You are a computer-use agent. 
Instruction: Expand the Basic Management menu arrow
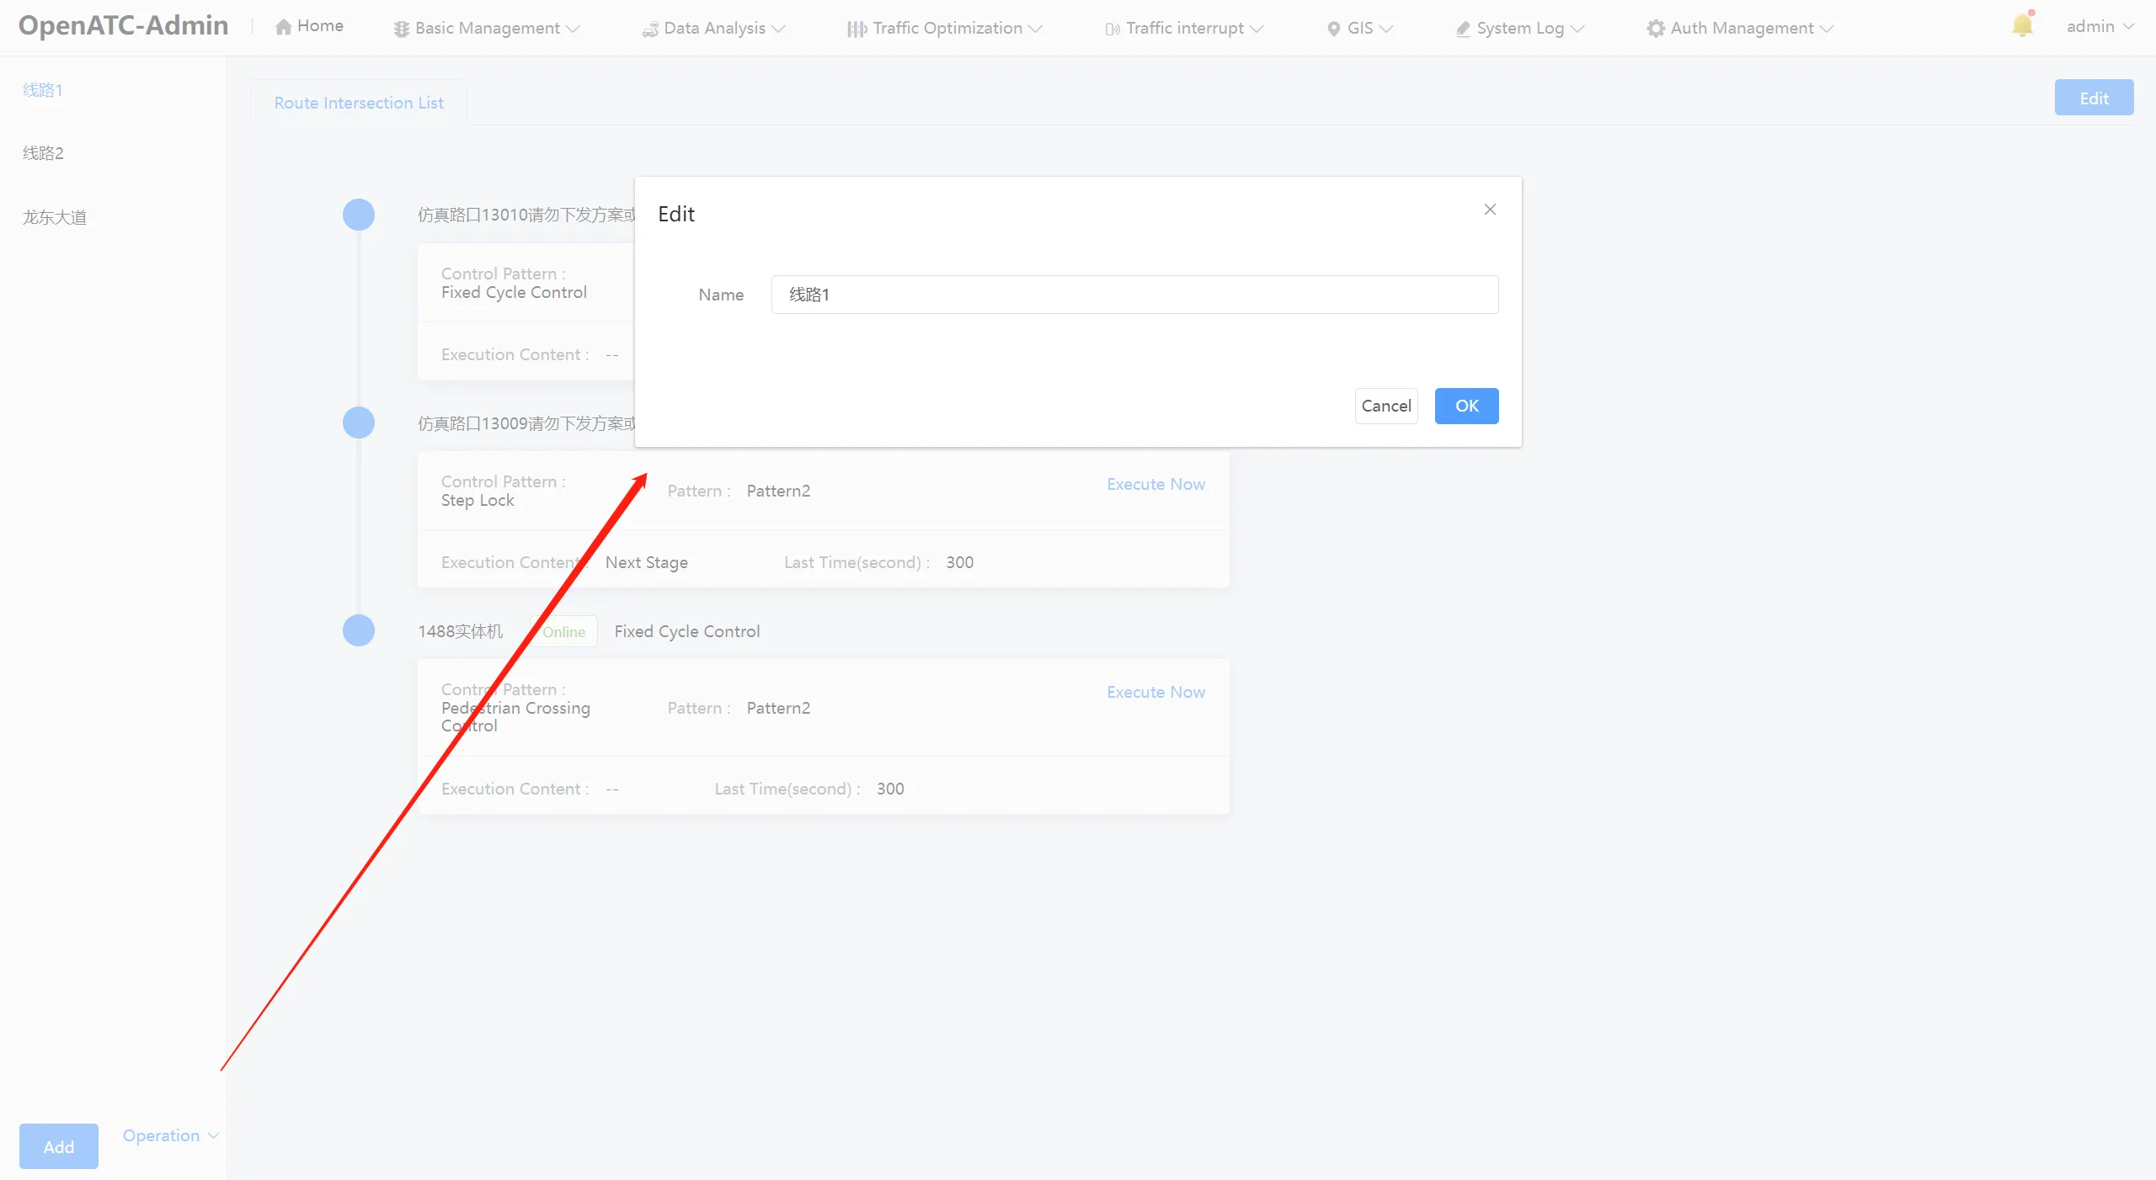(573, 29)
